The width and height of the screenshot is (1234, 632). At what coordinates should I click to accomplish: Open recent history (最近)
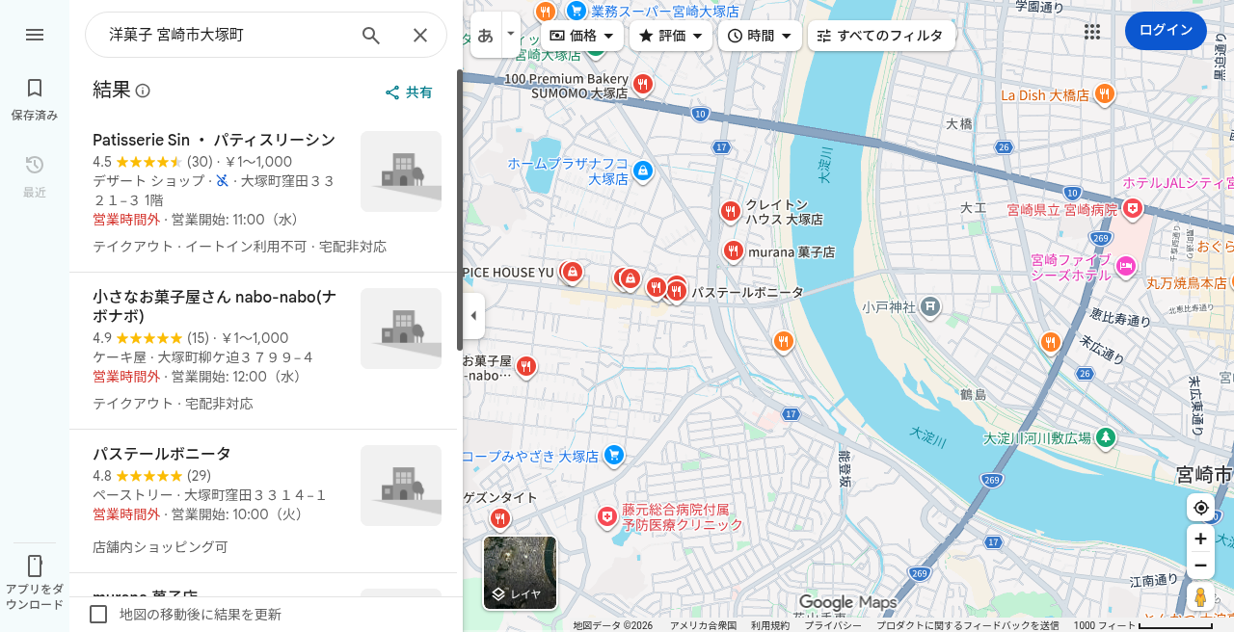click(x=35, y=176)
